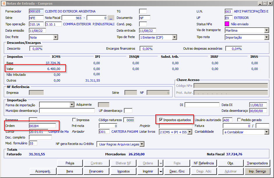Focus the Série field NFE
274x178 pixels.
pyautogui.click(x=36, y=18)
